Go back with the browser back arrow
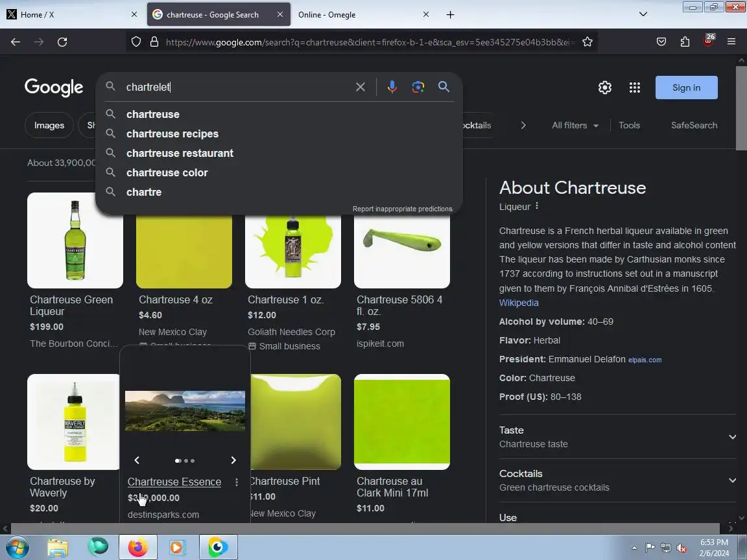This screenshot has height=560, width=747. 16,42
